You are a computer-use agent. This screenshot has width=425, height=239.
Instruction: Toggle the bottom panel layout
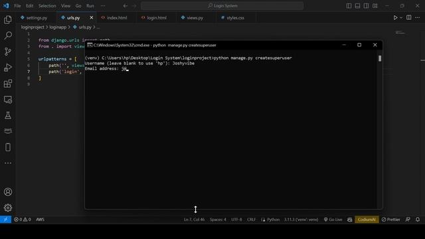(x=357, y=6)
